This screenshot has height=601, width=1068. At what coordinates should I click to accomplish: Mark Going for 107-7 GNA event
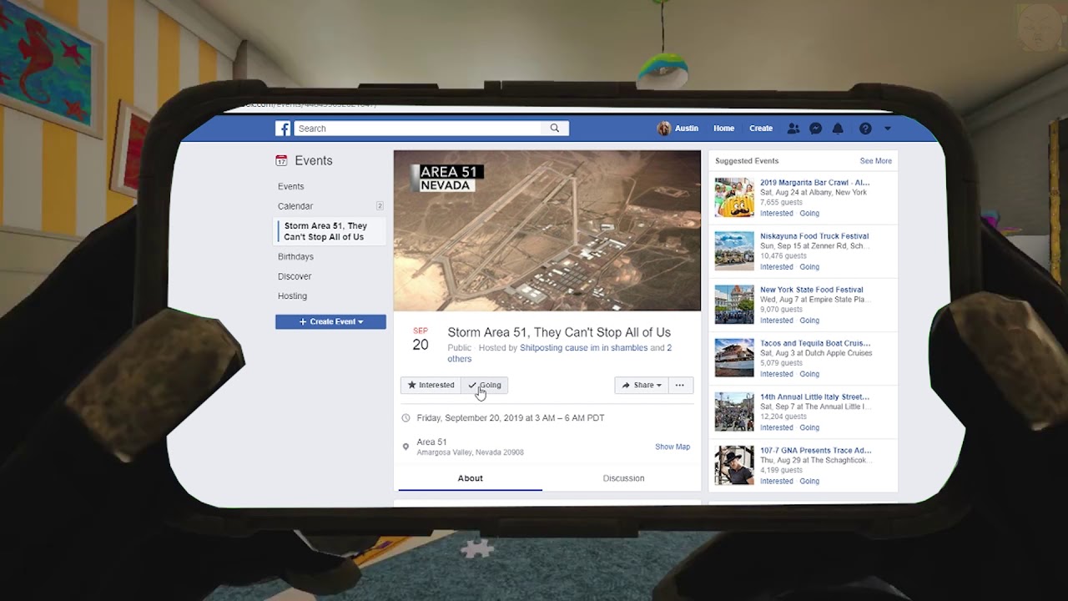pos(809,481)
